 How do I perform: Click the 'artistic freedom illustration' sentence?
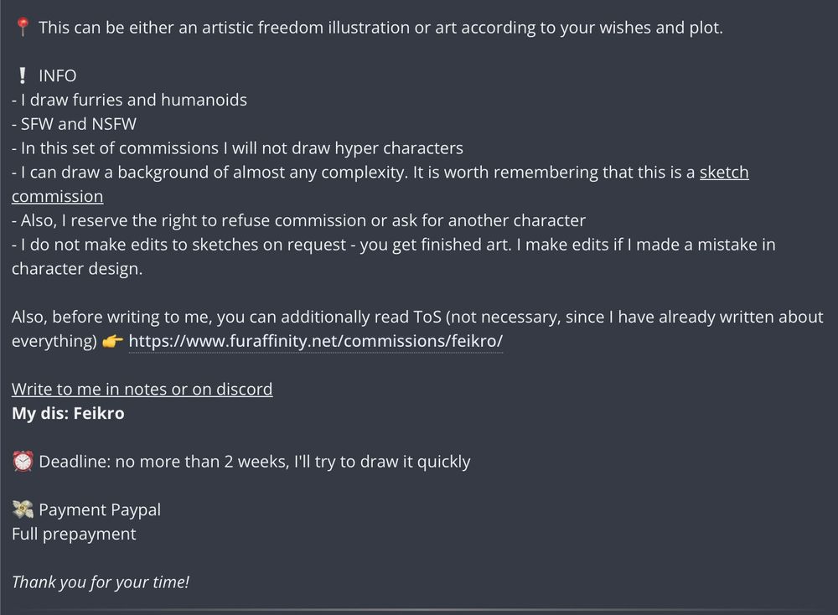(380, 28)
